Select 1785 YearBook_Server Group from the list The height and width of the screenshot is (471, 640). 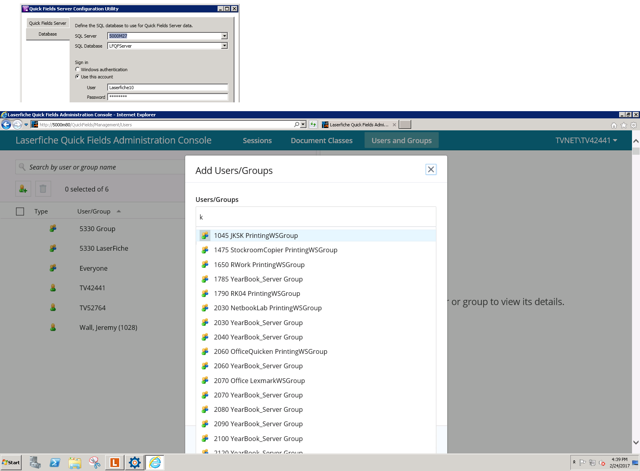pos(258,279)
